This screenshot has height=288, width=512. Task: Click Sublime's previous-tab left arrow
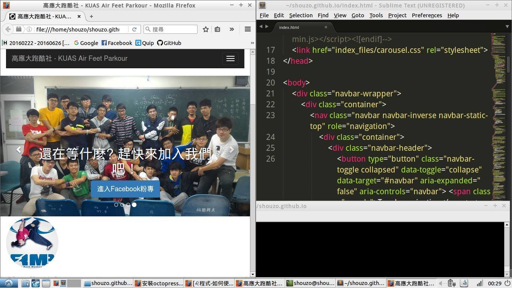(261, 27)
